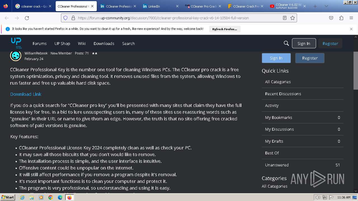
Task: Switch to the CCleaner Crack Free tab
Action: [x=246, y=6]
